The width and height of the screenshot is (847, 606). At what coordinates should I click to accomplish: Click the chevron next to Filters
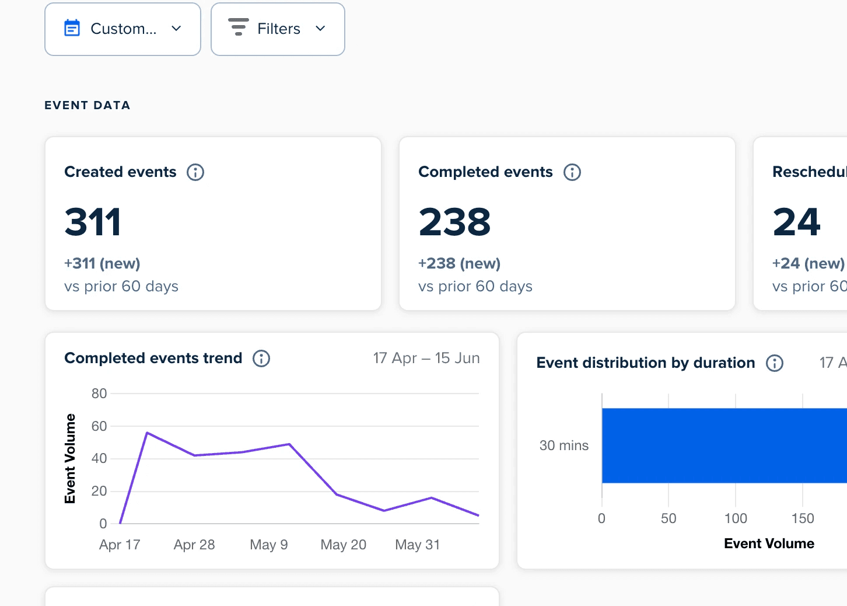[x=320, y=28]
